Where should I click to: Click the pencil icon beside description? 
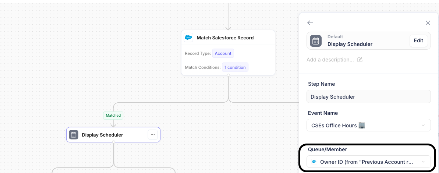[x=360, y=60]
